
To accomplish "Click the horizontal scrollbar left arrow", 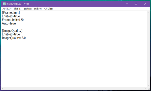I will pyautogui.click(x=3, y=88).
